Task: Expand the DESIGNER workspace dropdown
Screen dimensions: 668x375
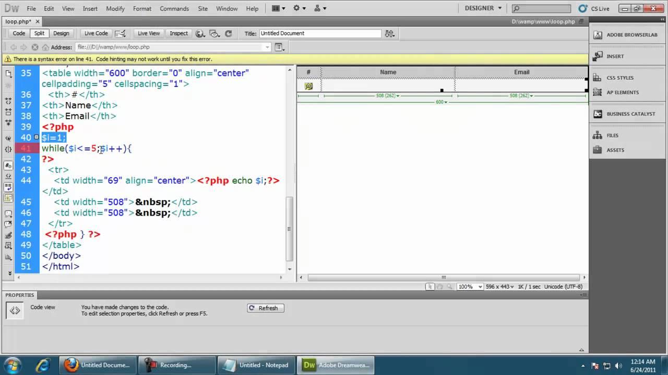Action: (484, 8)
